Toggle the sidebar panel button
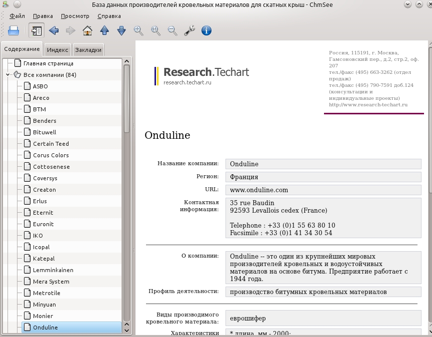The width and height of the screenshot is (432, 337). (x=36, y=30)
